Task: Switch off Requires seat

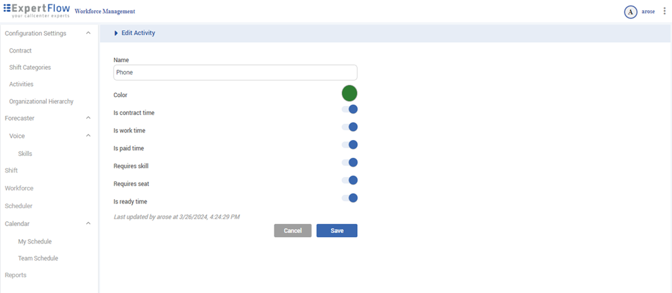Action: click(x=350, y=181)
